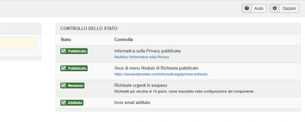Open the gdpr/crea-richiesta URL link
The height and width of the screenshot is (122, 305).
point(161,74)
